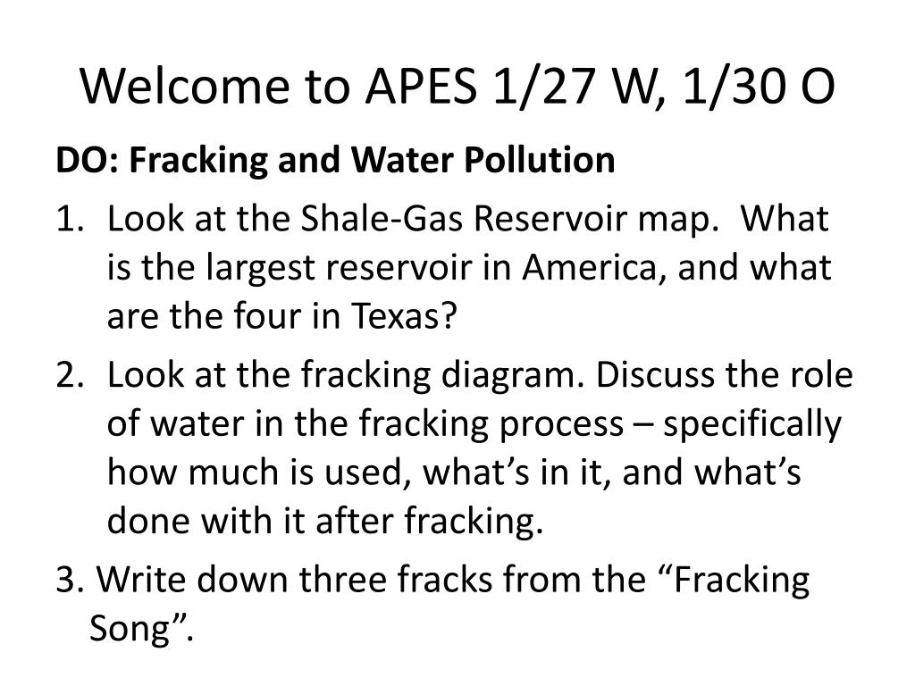Image resolution: width=915 pixels, height=686 pixels.
Task: Select the 'DO: Fracking and Water Pollution' heading
Action: [x=336, y=160]
